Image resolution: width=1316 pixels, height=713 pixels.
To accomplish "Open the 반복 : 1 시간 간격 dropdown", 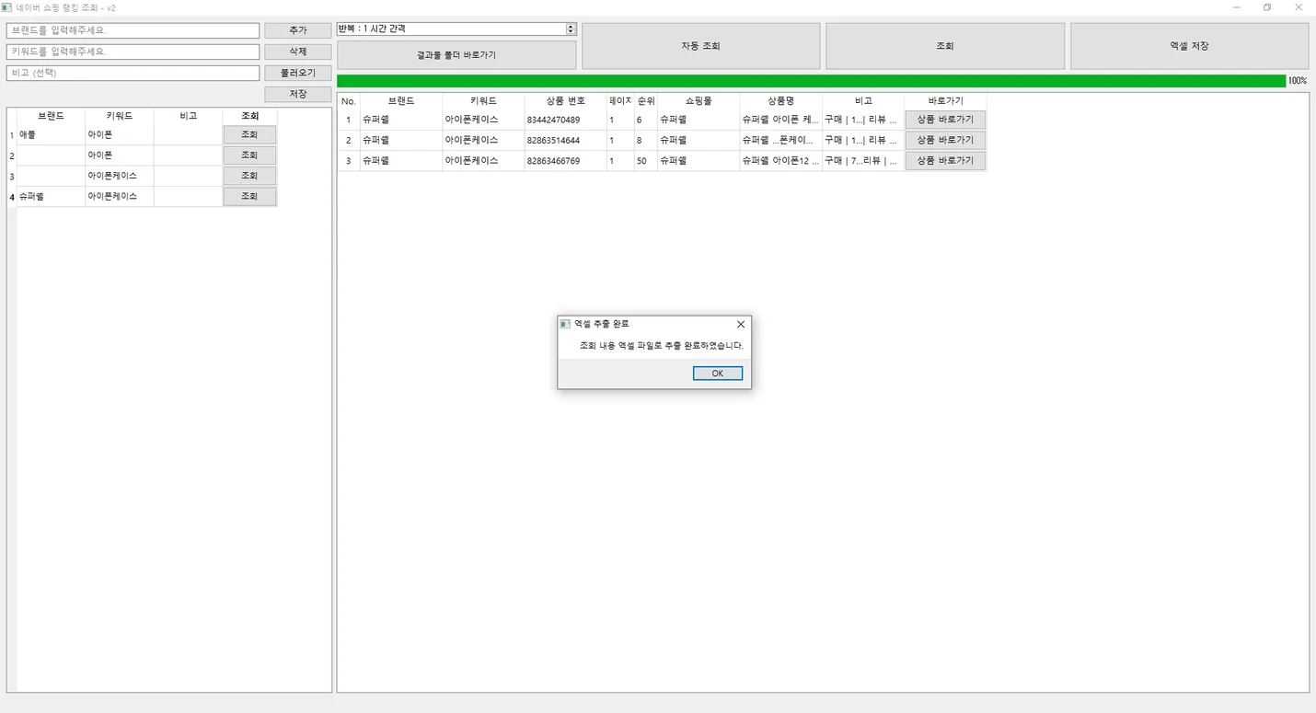I will (456, 29).
